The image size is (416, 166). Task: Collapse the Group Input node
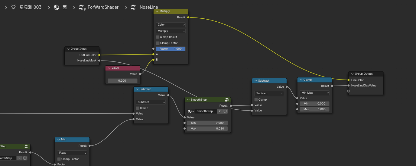click(68, 49)
